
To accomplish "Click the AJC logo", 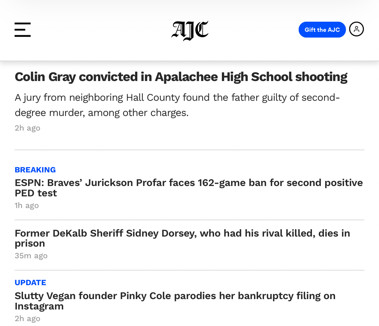I will pyautogui.click(x=190, y=30).
